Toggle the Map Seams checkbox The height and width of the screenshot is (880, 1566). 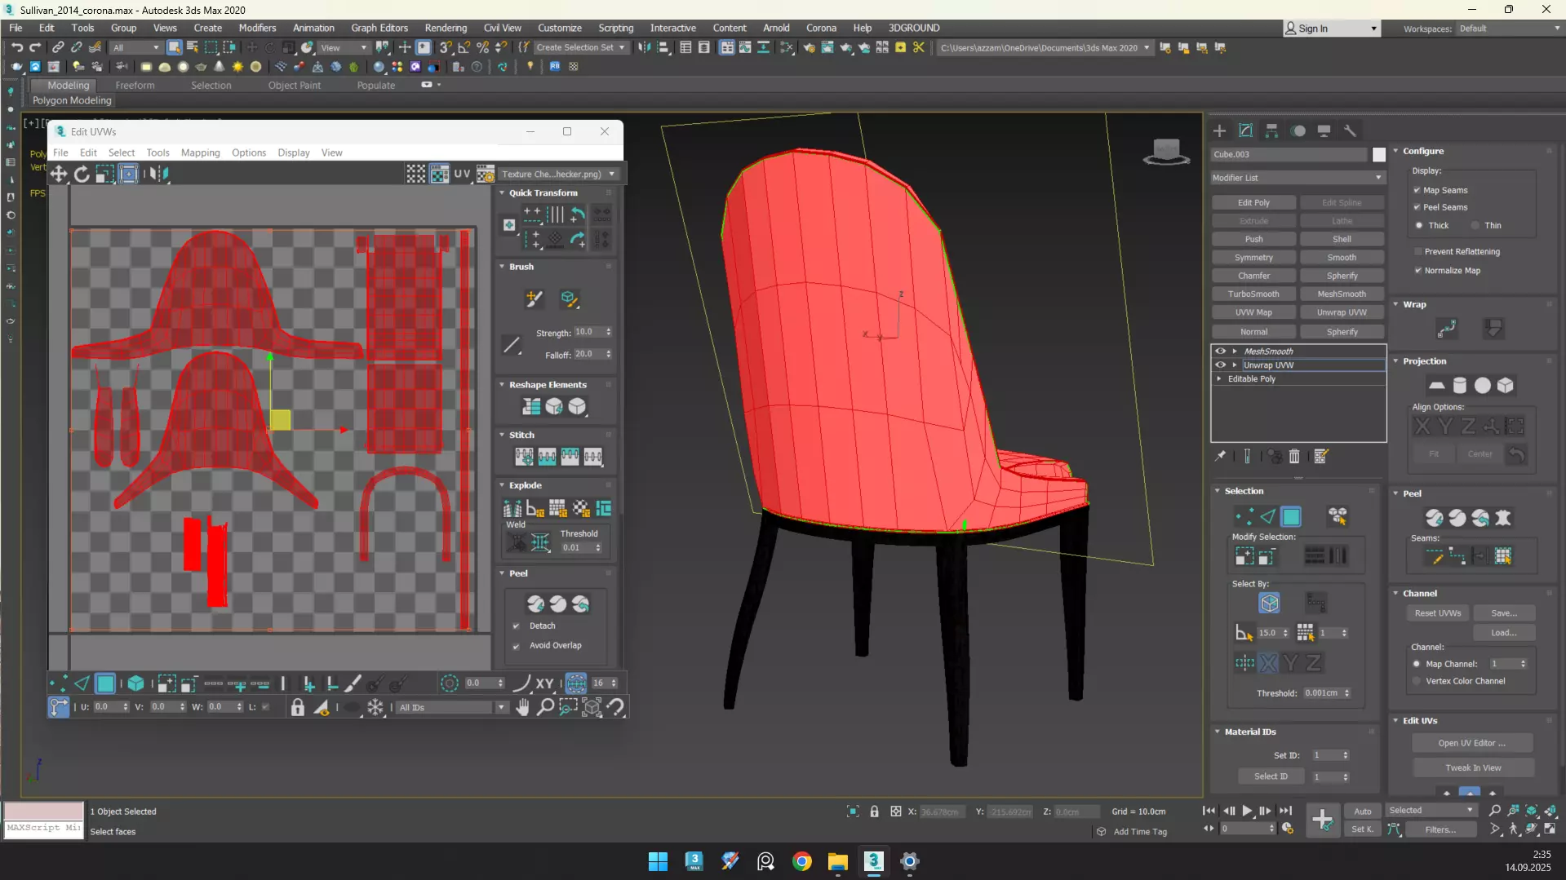pos(1417,190)
